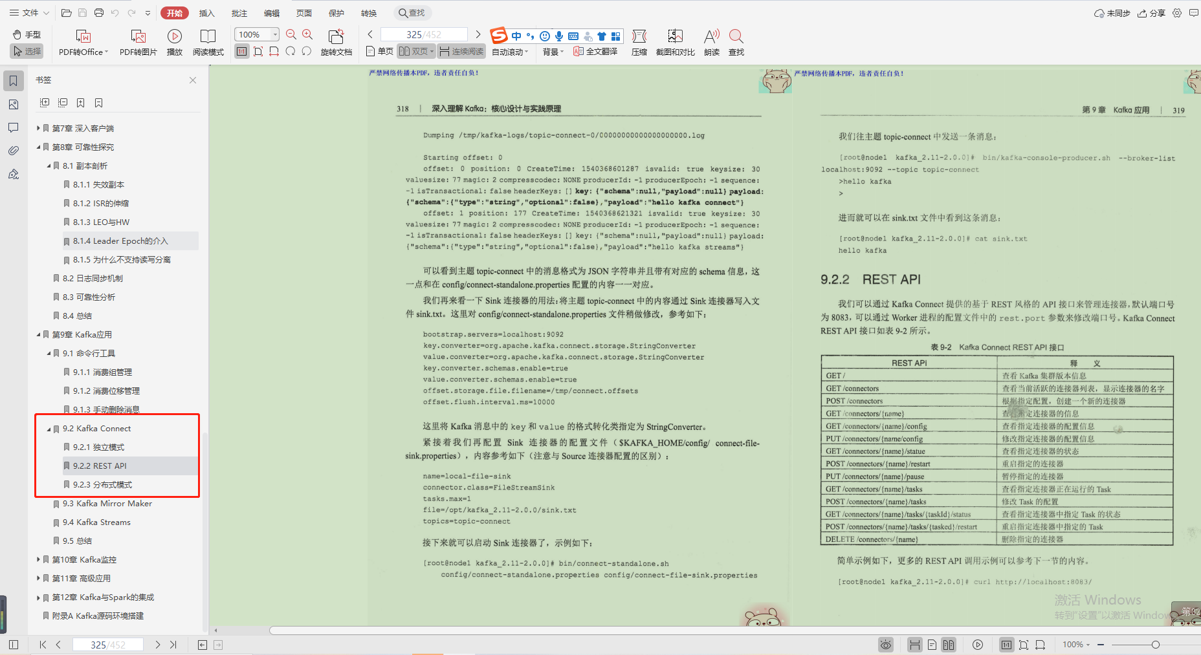Expand all bookmarks in the 书签 panel
The width and height of the screenshot is (1201, 655).
pyautogui.click(x=45, y=103)
